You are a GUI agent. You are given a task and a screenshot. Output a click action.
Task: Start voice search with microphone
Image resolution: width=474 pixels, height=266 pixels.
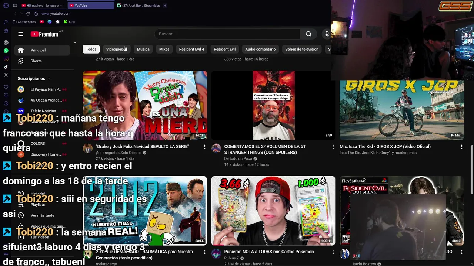point(327,34)
